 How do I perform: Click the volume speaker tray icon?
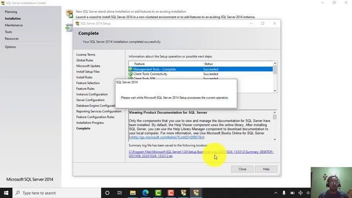click(x=309, y=193)
